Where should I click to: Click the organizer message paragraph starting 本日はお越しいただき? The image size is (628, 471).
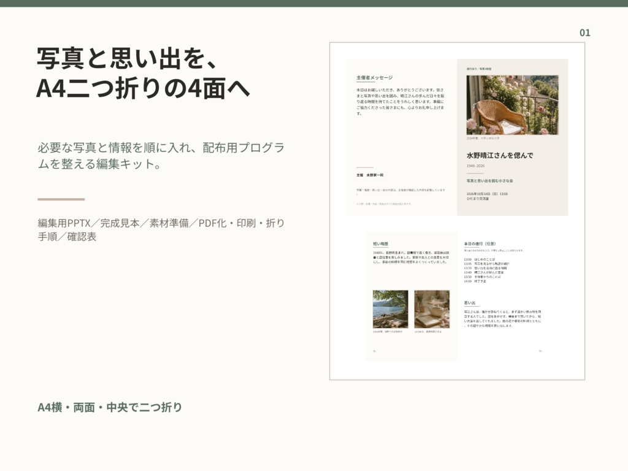[x=400, y=102]
